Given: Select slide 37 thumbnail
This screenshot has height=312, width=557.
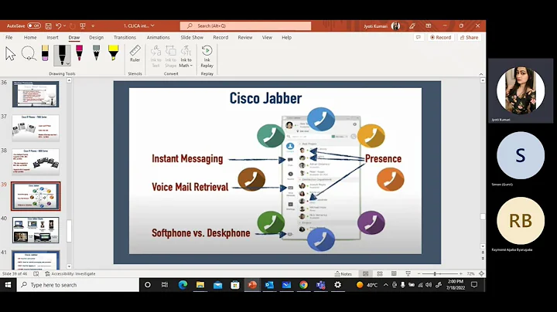Looking at the screenshot, I should tap(36, 128).
